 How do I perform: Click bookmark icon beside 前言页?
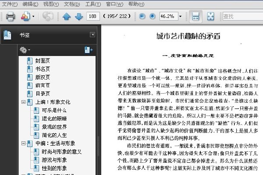[30, 85]
